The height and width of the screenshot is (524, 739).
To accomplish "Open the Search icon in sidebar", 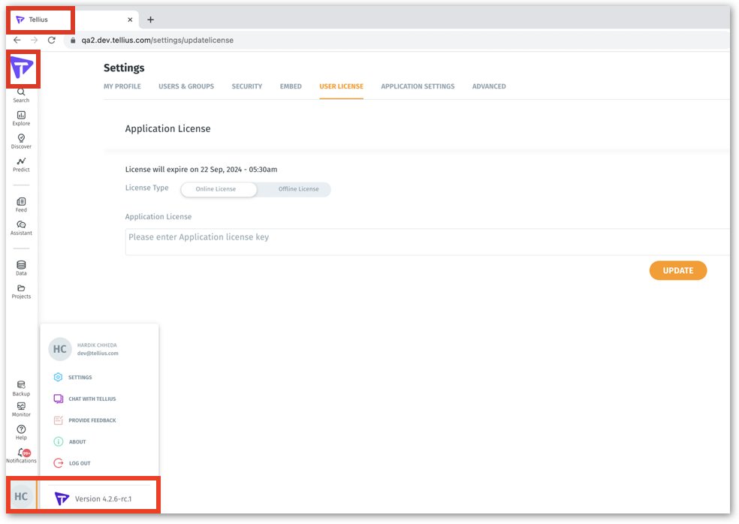I will (21, 93).
